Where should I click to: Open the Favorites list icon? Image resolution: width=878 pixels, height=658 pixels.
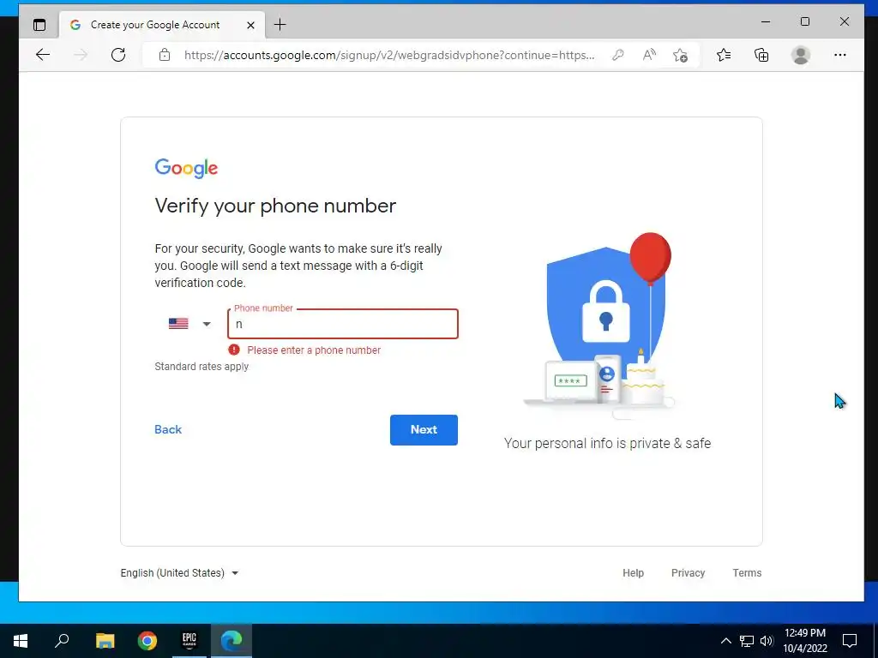724,55
